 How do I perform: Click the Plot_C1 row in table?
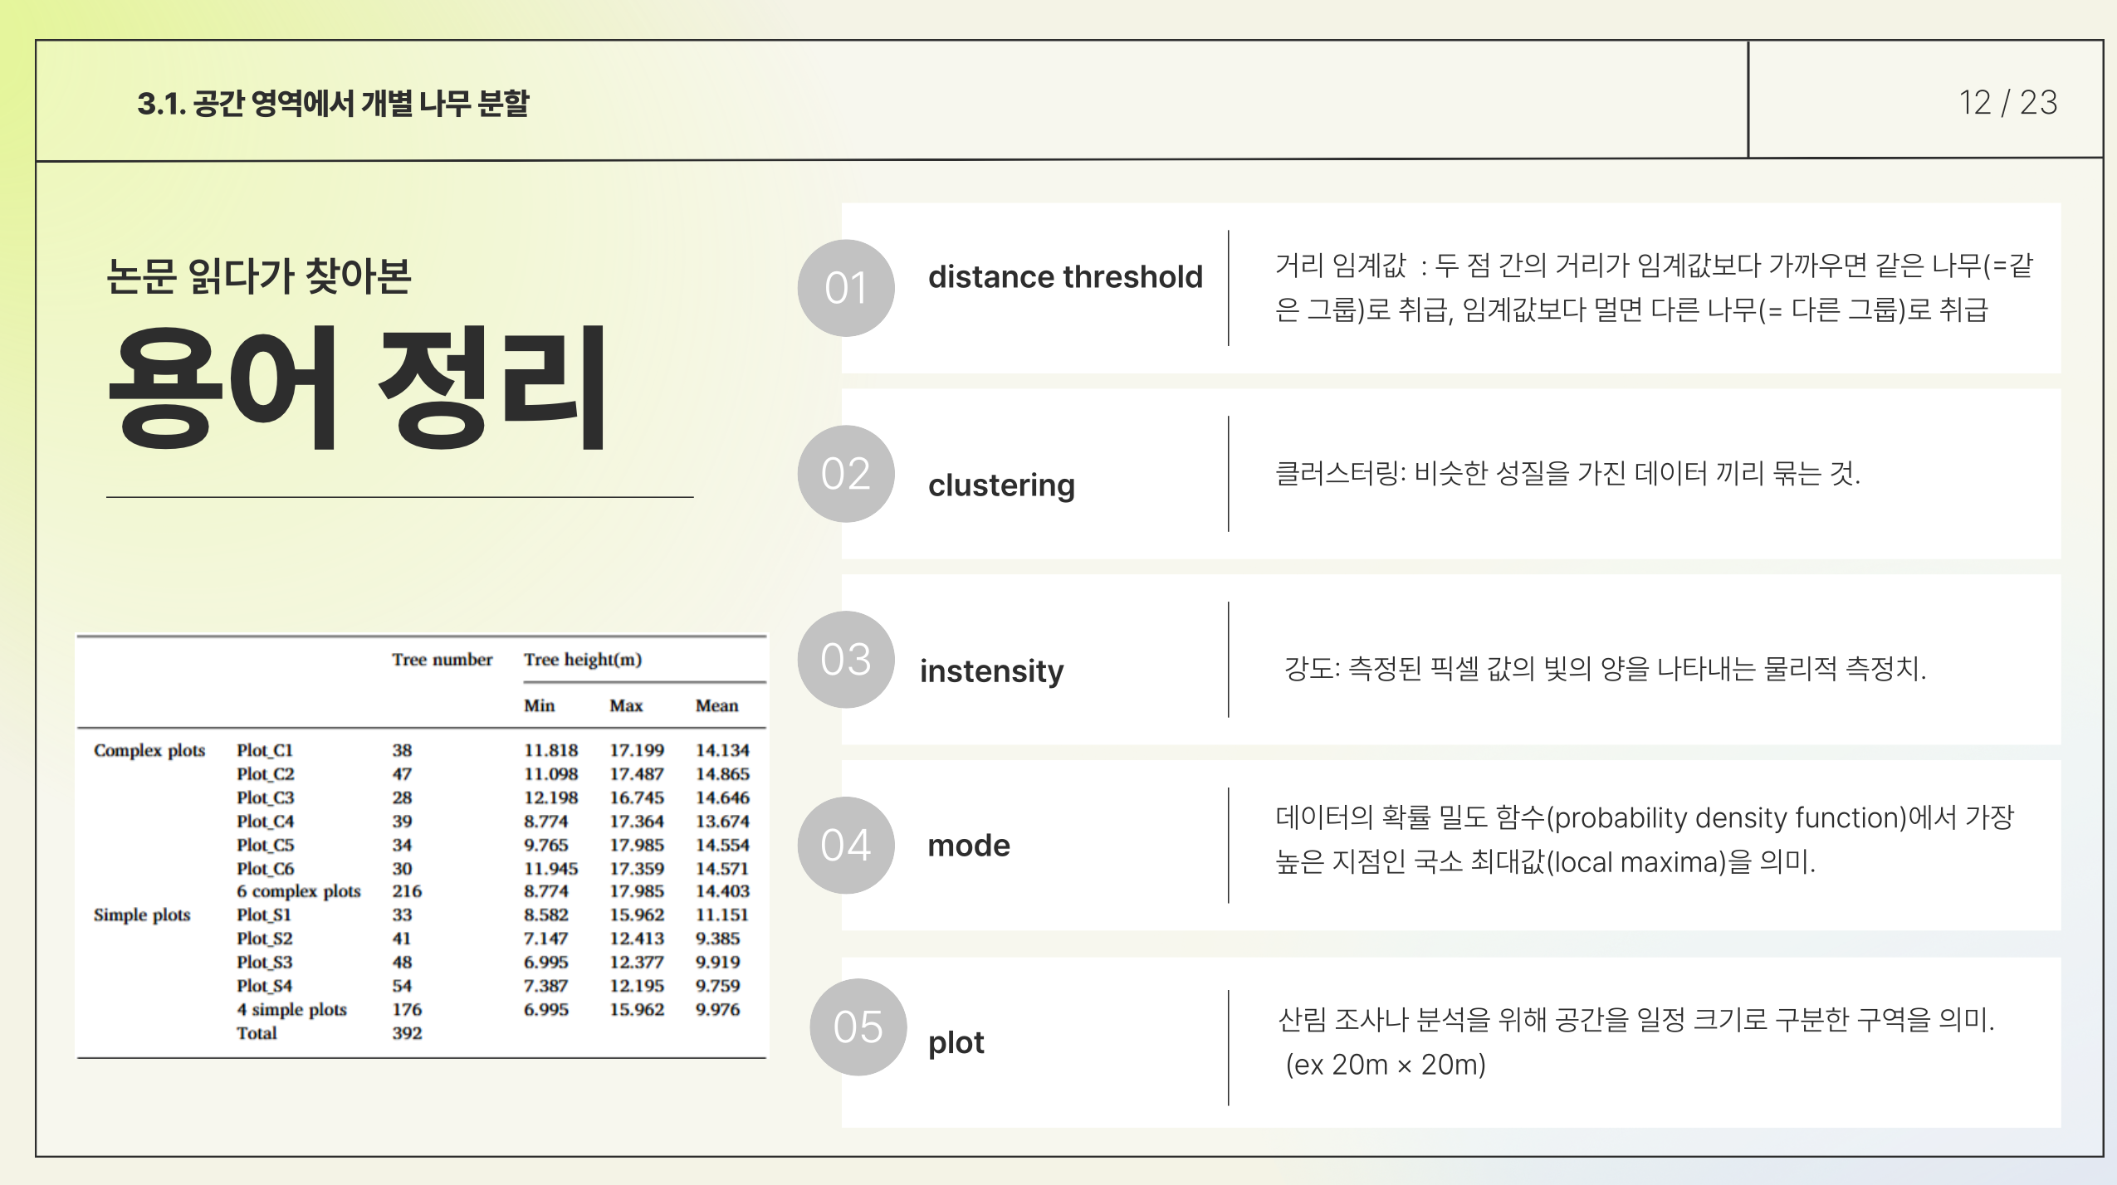[265, 750]
